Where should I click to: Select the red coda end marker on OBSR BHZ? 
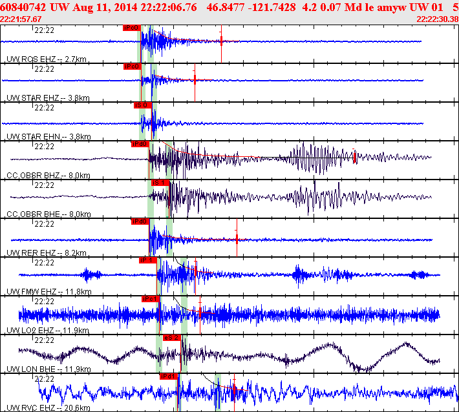tap(354, 158)
